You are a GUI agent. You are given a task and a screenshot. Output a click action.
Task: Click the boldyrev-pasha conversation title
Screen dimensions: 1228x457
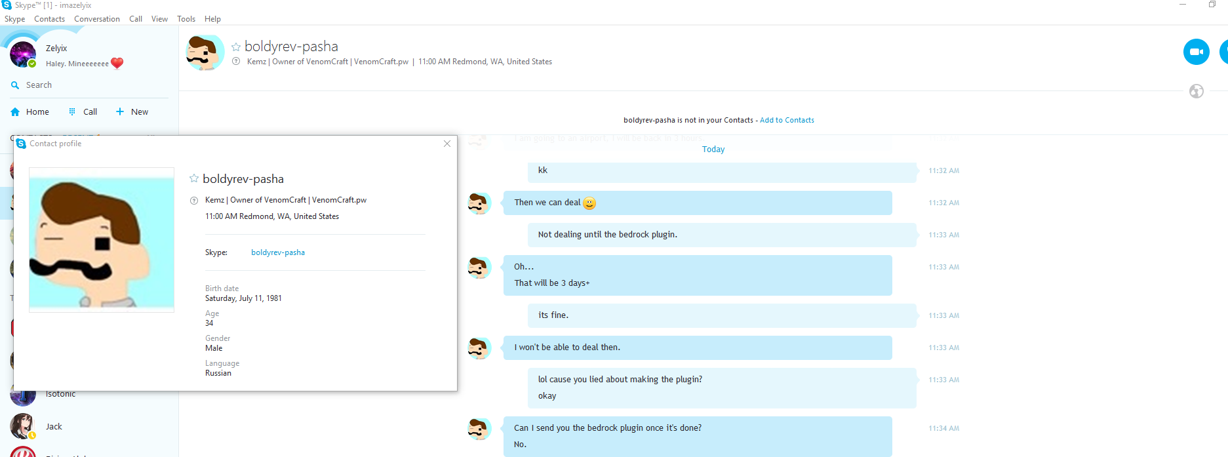click(291, 47)
